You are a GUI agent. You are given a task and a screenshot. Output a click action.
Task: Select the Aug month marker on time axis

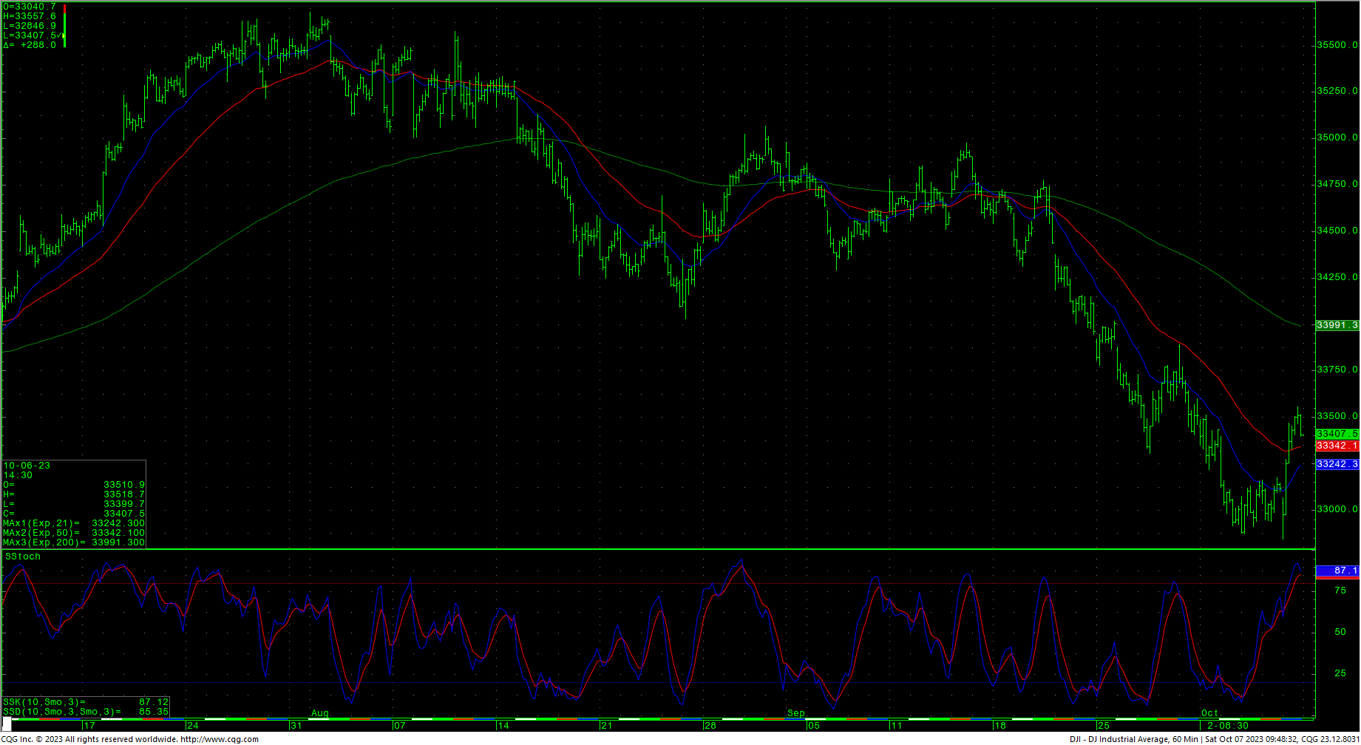[x=319, y=713]
